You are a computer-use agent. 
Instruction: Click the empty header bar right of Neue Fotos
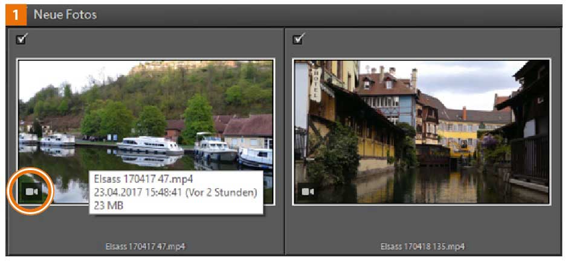coord(330,15)
